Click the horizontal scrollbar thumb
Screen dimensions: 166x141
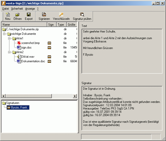(29, 96)
